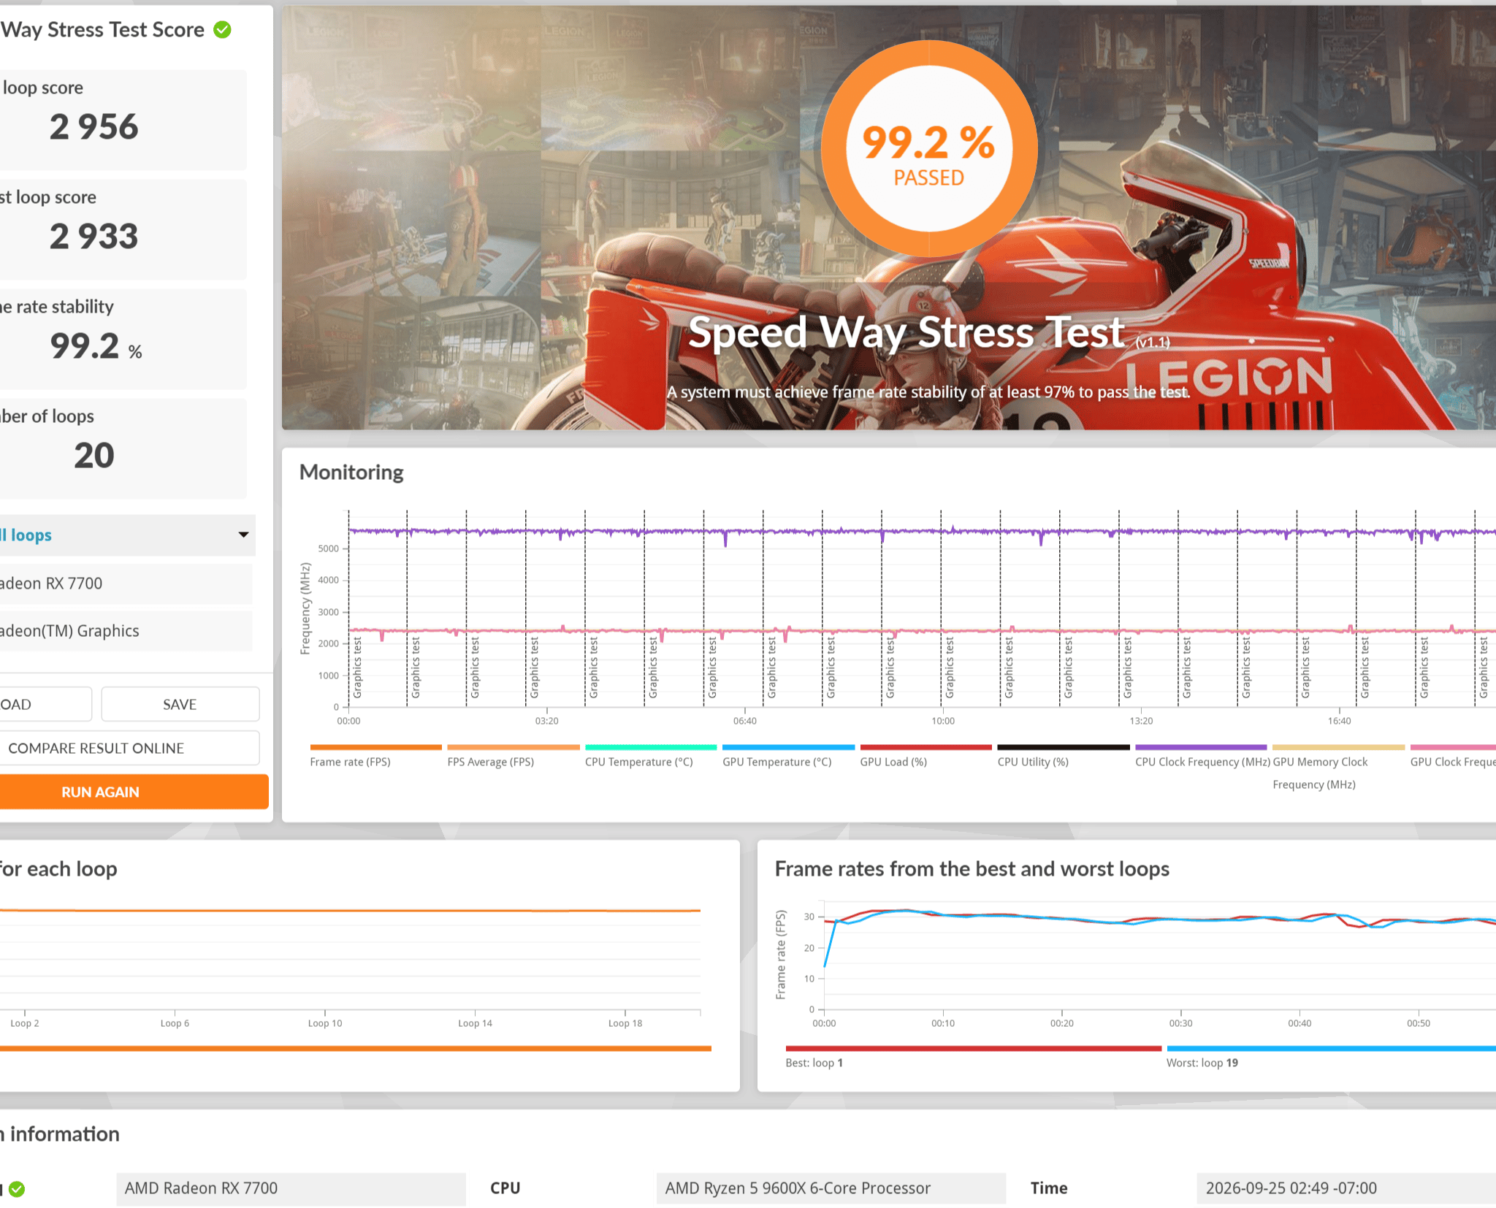Click the green check beside Stress Test Score
The height and width of the screenshot is (1208, 1496).
tap(222, 30)
